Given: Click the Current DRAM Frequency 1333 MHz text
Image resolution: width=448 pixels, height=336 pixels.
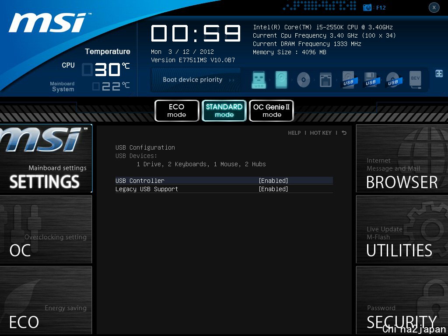Looking at the screenshot, I should tap(307, 44).
